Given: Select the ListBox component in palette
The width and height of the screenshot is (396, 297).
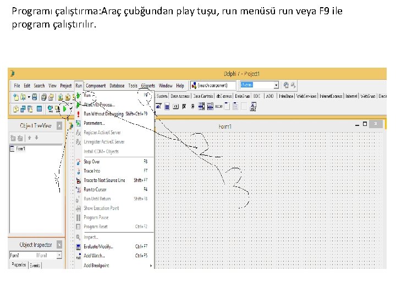Looking at the screenshot, I should (201, 106).
